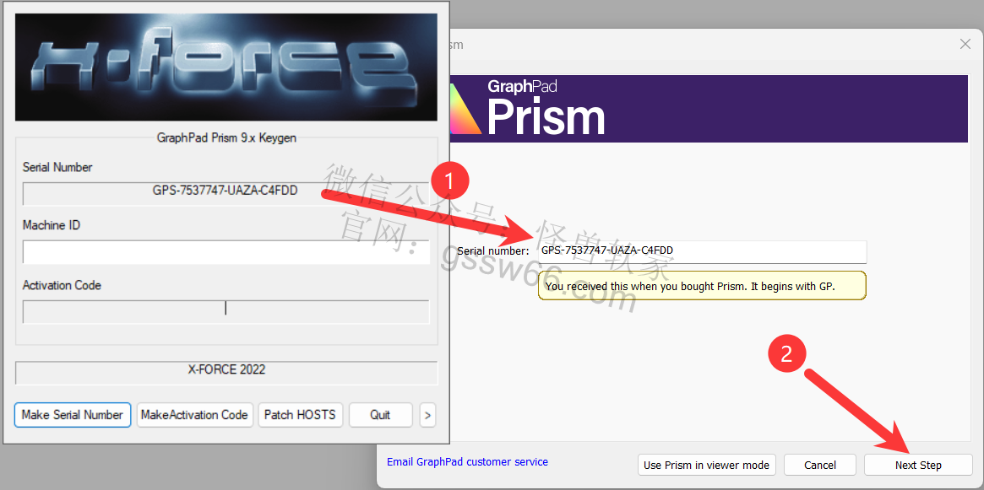984x490 pixels.
Task: Click the serial number tooltip hint
Action: point(702,286)
